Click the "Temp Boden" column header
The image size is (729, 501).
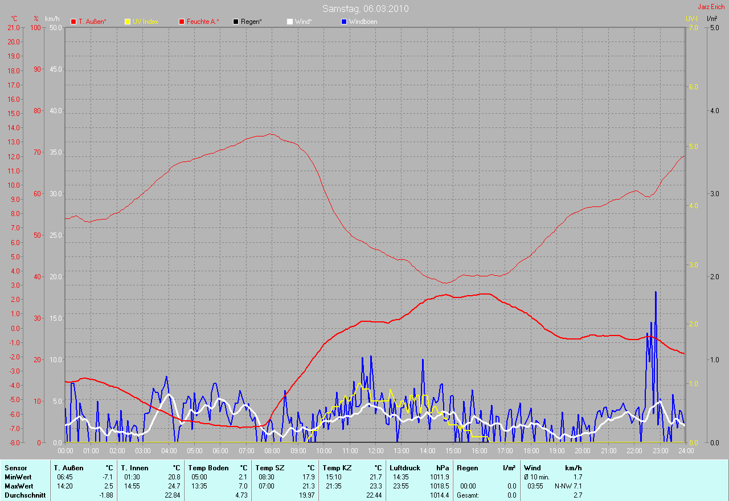(x=208, y=468)
